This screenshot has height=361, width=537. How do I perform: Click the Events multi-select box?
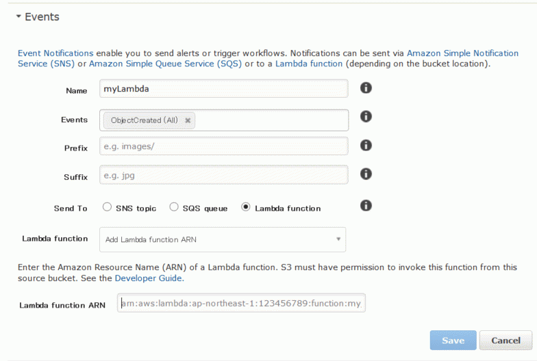pos(224,120)
